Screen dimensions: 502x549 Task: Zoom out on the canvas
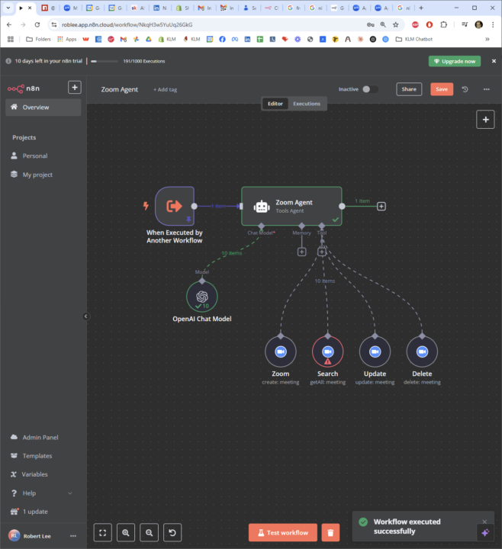(150, 532)
